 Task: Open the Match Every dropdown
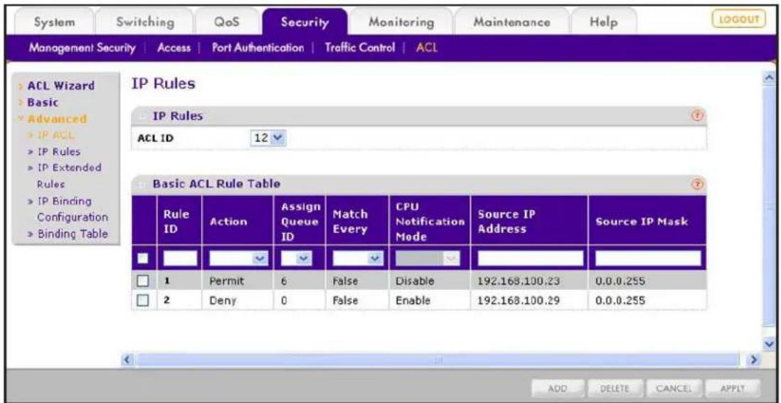(x=356, y=258)
